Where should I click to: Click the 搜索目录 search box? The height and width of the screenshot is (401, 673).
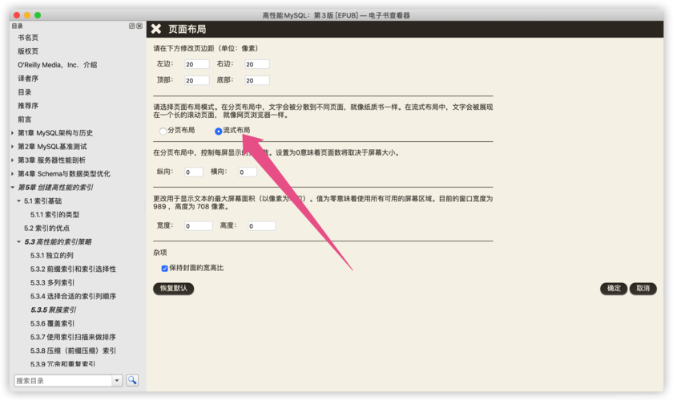coord(63,380)
